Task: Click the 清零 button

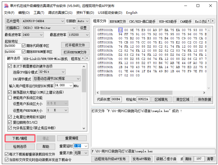Action: point(210,159)
